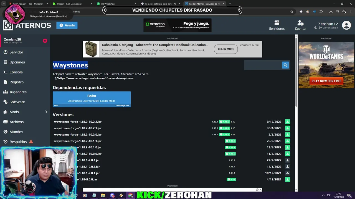Click the Aternos logo
Viewport: 355px width, 199px height.
pyautogui.click(x=27, y=25)
